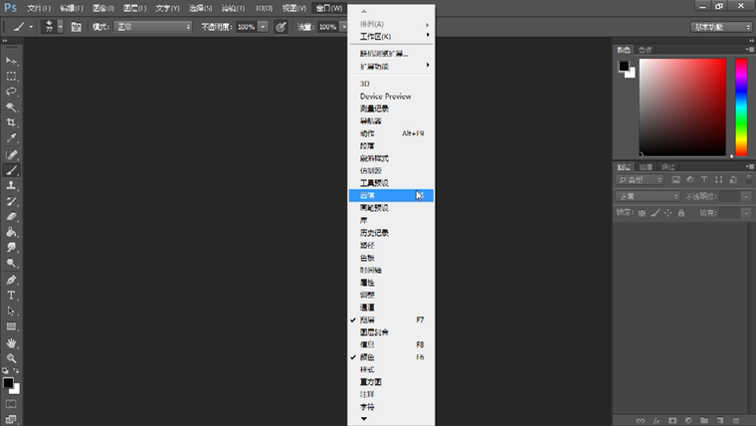
Task: Open the 模式 blend mode dropdown
Action: coord(152,27)
